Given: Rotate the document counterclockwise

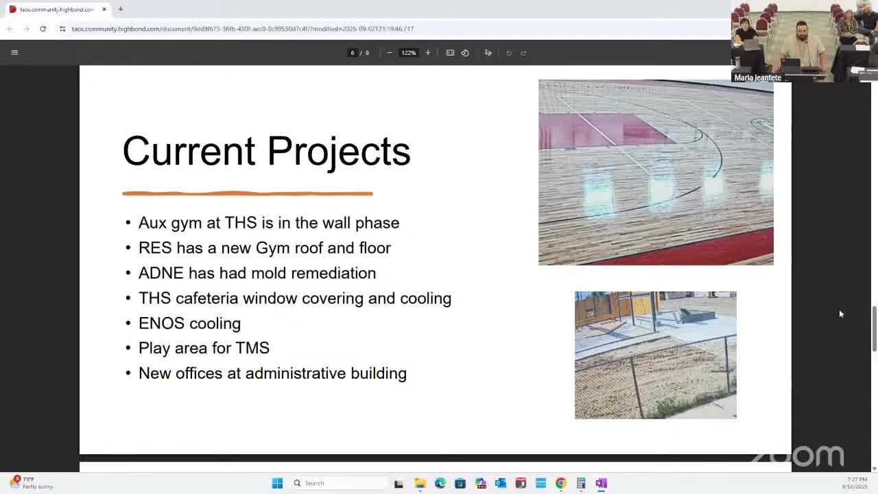Looking at the screenshot, I should (x=465, y=53).
